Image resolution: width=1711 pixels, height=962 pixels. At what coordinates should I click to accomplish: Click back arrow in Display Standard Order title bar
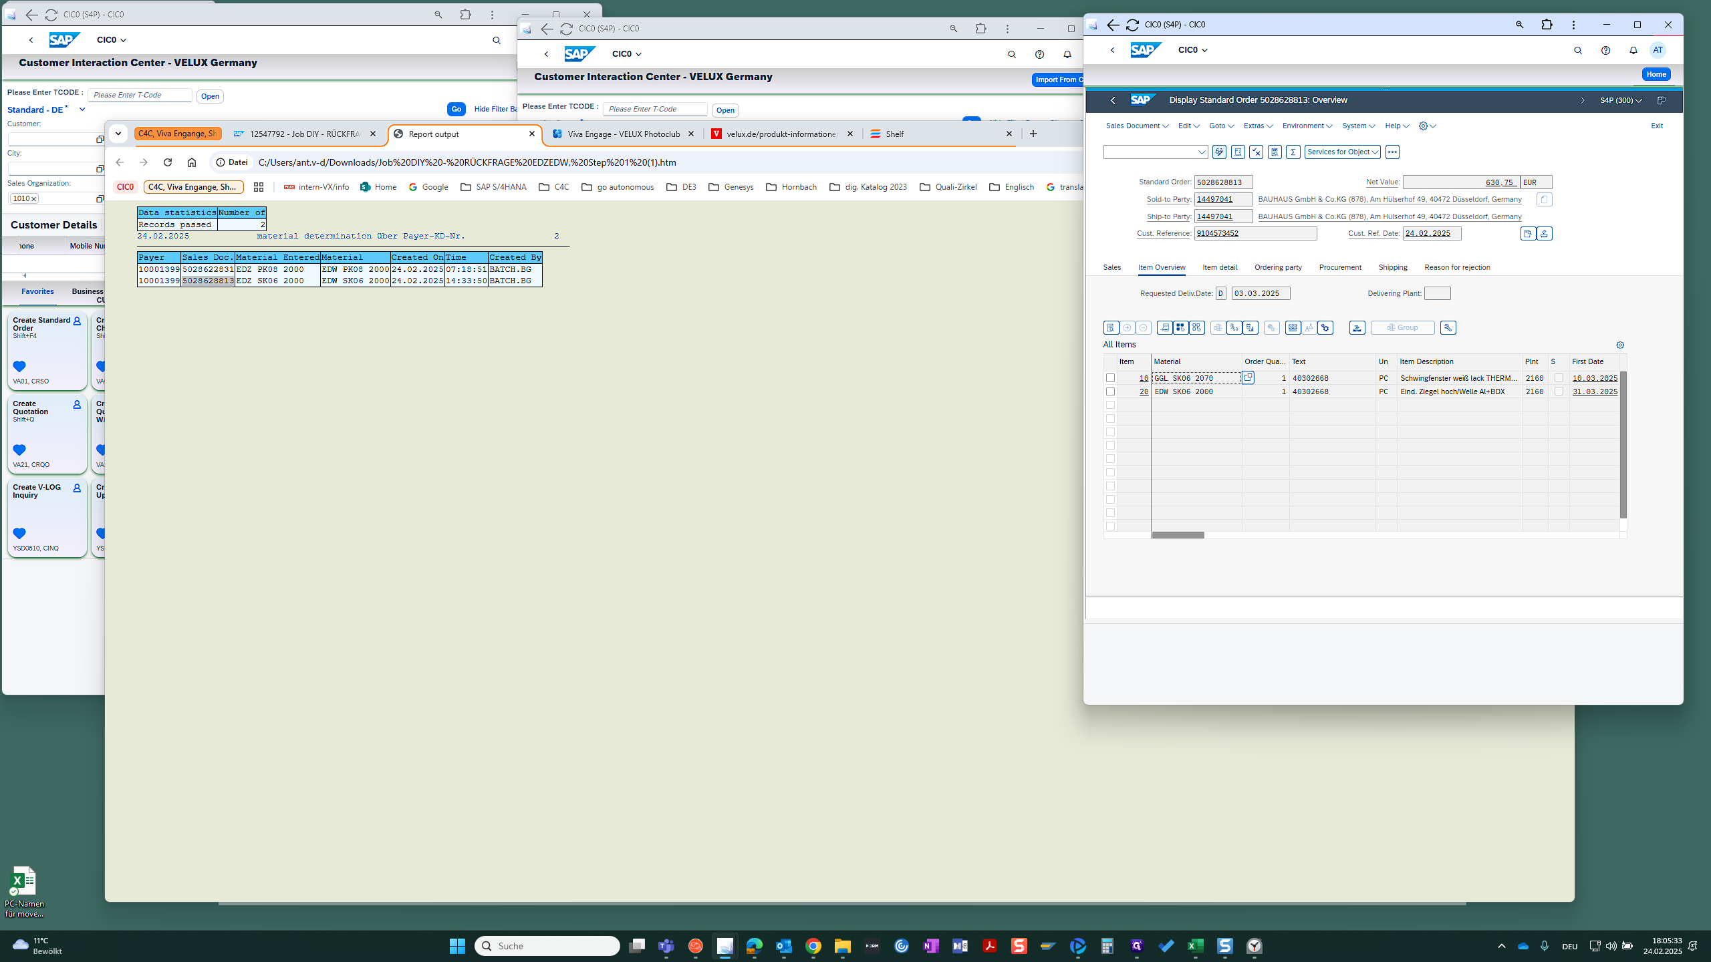point(1113,101)
